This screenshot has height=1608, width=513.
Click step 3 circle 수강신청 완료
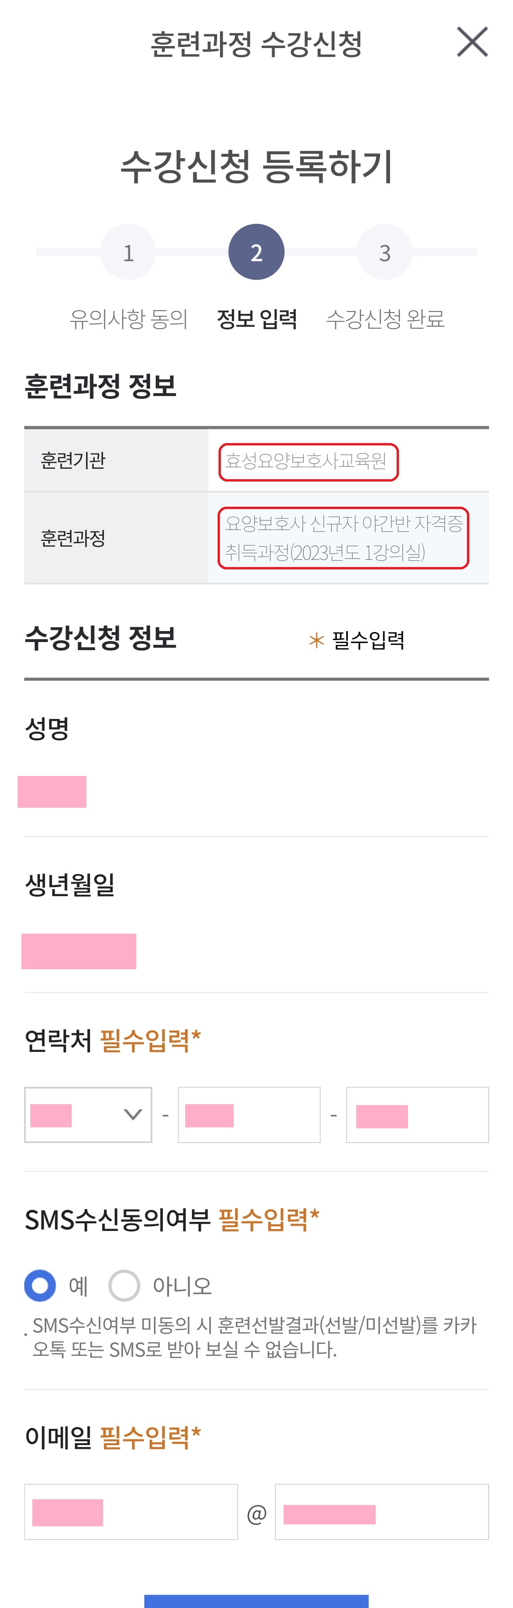coord(384,252)
